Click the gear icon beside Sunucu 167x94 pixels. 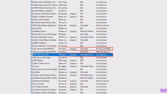pos(32,66)
